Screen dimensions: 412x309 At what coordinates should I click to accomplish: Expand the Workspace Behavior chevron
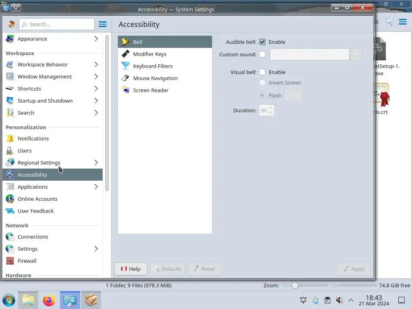[x=96, y=64]
